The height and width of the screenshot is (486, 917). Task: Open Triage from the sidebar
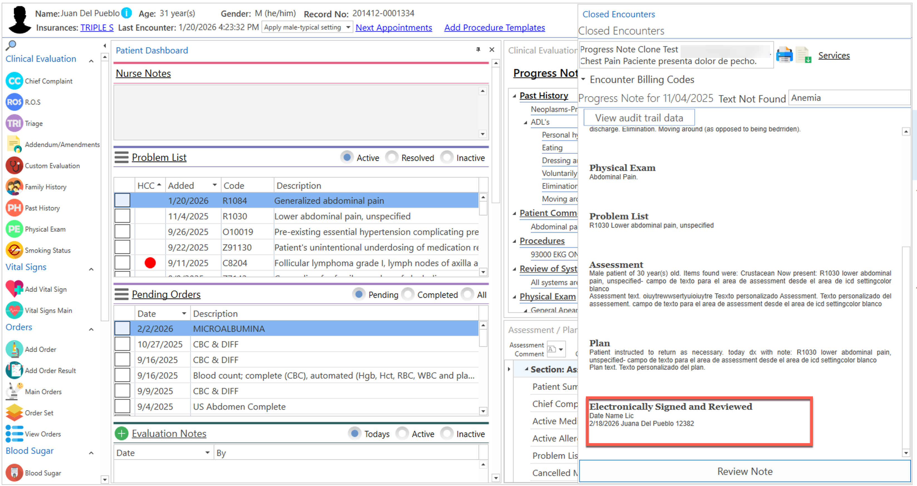14,124
